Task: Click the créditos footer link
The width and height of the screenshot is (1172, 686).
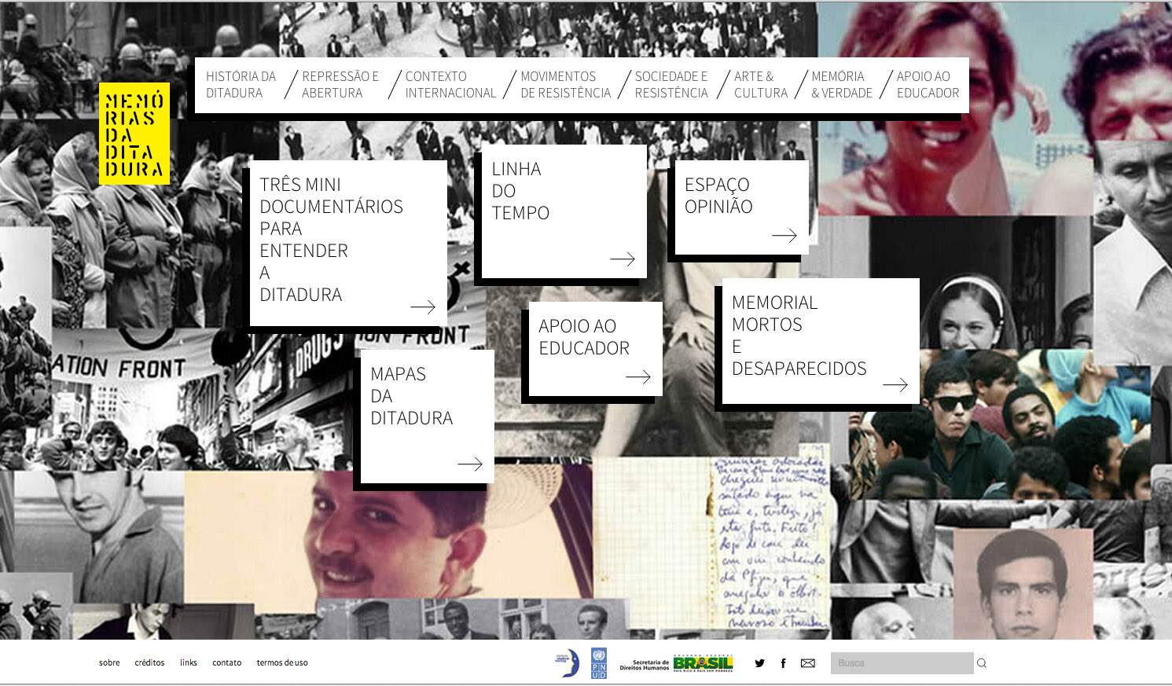Action: [x=149, y=663]
